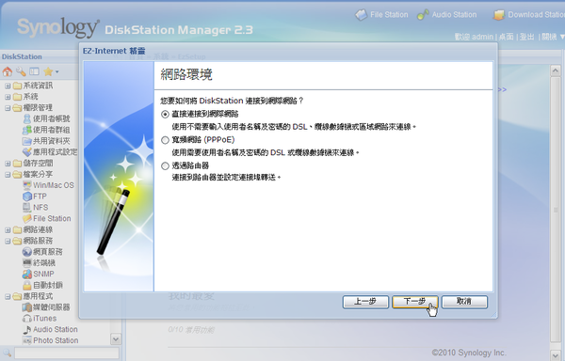Select 直接連接到網際網路 radio option
This screenshot has width=565, height=361.
click(x=165, y=115)
